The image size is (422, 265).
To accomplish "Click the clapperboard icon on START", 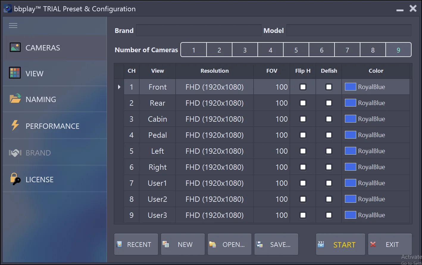I will (x=321, y=244).
